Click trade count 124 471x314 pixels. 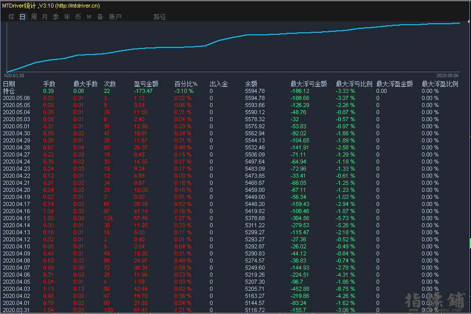click(109, 218)
